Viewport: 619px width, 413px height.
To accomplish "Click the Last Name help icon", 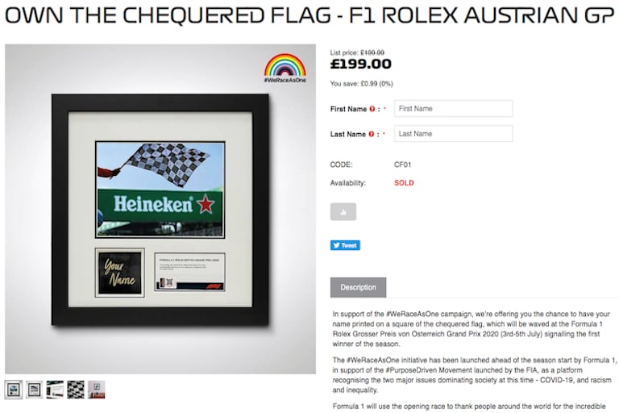I will [x=371, y=135].
